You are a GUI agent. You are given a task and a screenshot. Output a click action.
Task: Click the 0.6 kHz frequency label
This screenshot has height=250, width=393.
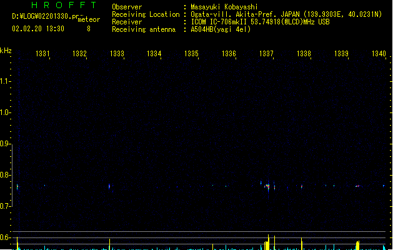click(x=4, y=237)
